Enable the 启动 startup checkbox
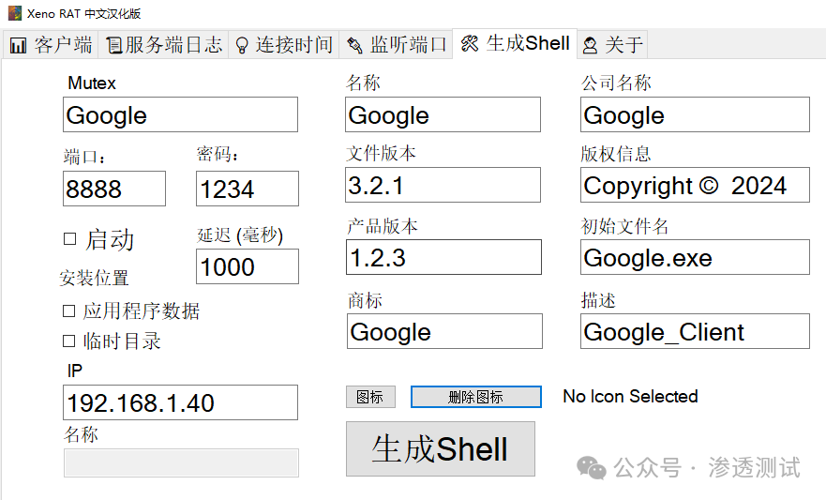The width and height of the screenshot is (826, 500). [70, 239]
